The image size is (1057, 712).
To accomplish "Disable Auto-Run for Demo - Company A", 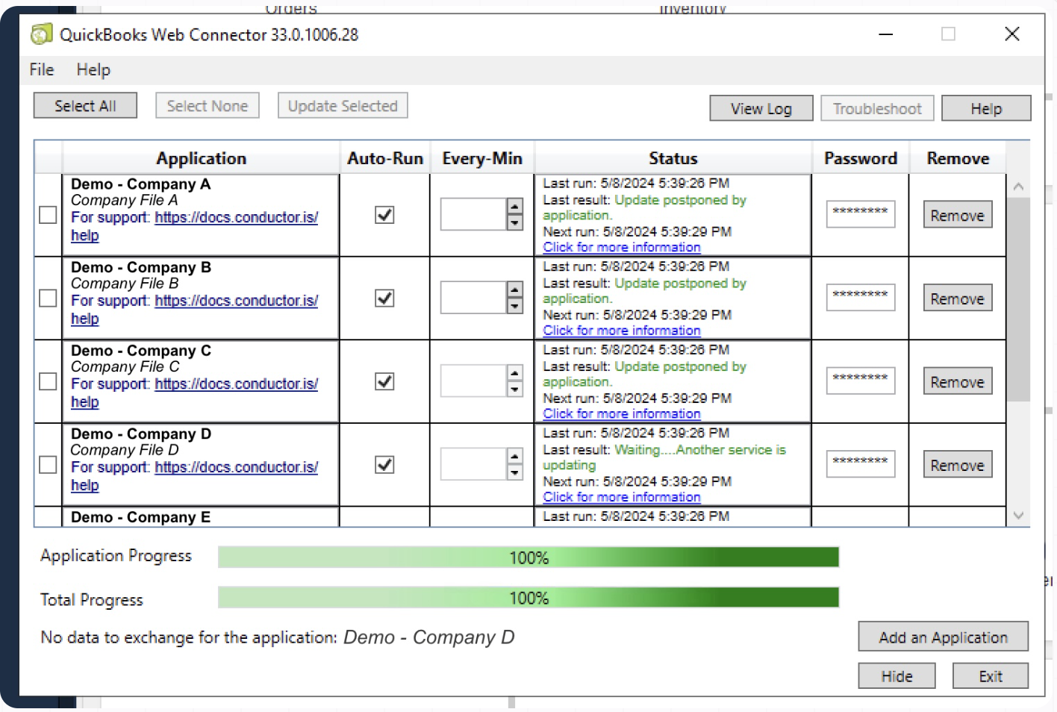I will click(x=384, y=215).
